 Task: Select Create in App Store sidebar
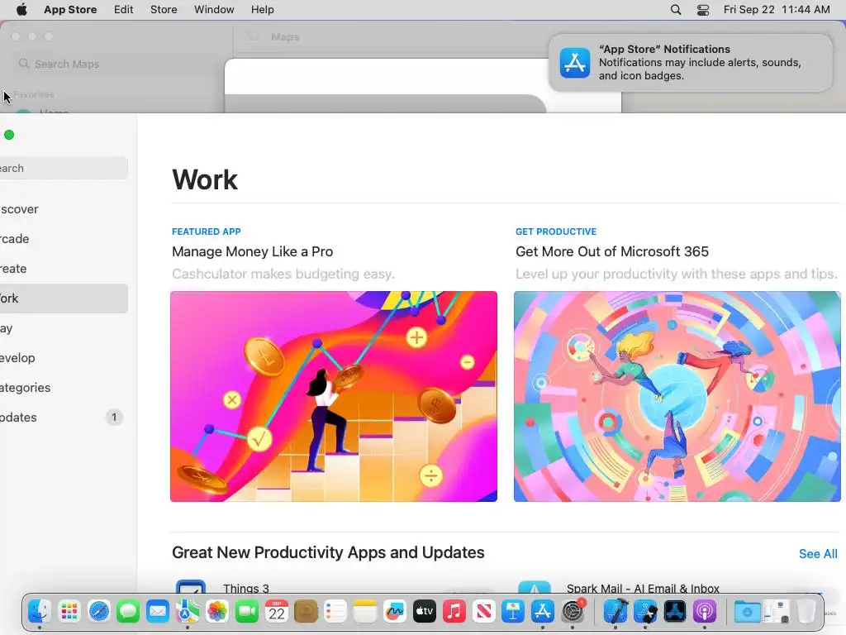coord(64,269)
